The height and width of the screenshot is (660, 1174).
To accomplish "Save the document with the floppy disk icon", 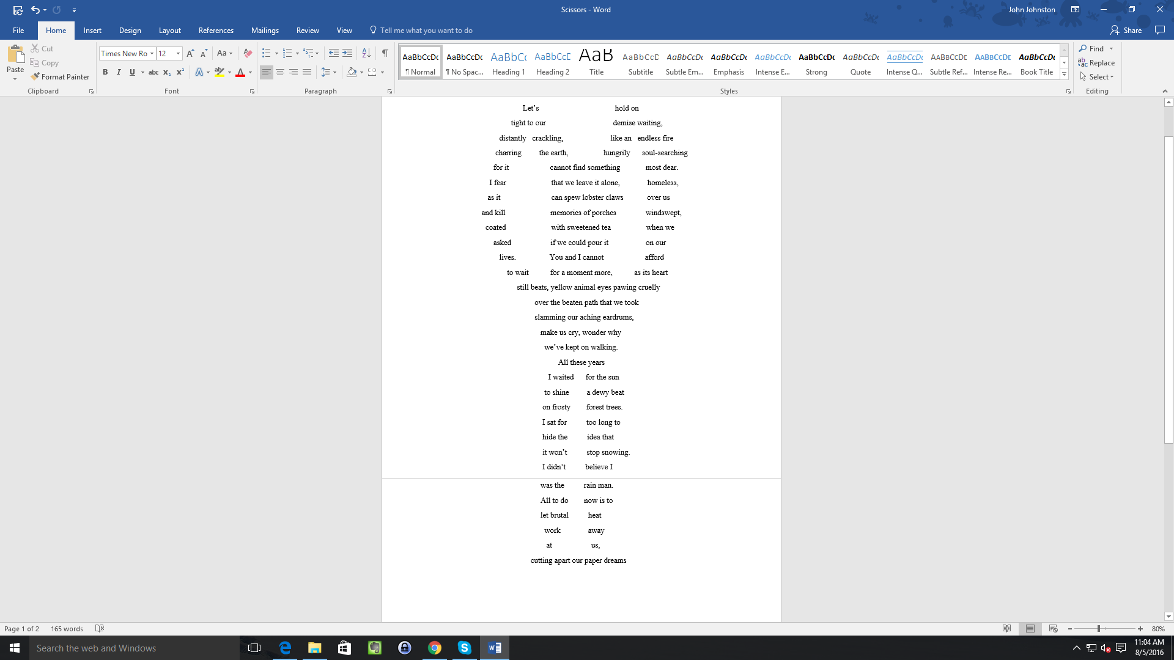I will pos(18,10).
